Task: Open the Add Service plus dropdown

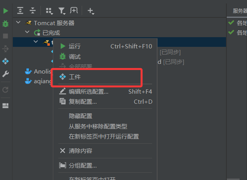Action: point(91,11)
